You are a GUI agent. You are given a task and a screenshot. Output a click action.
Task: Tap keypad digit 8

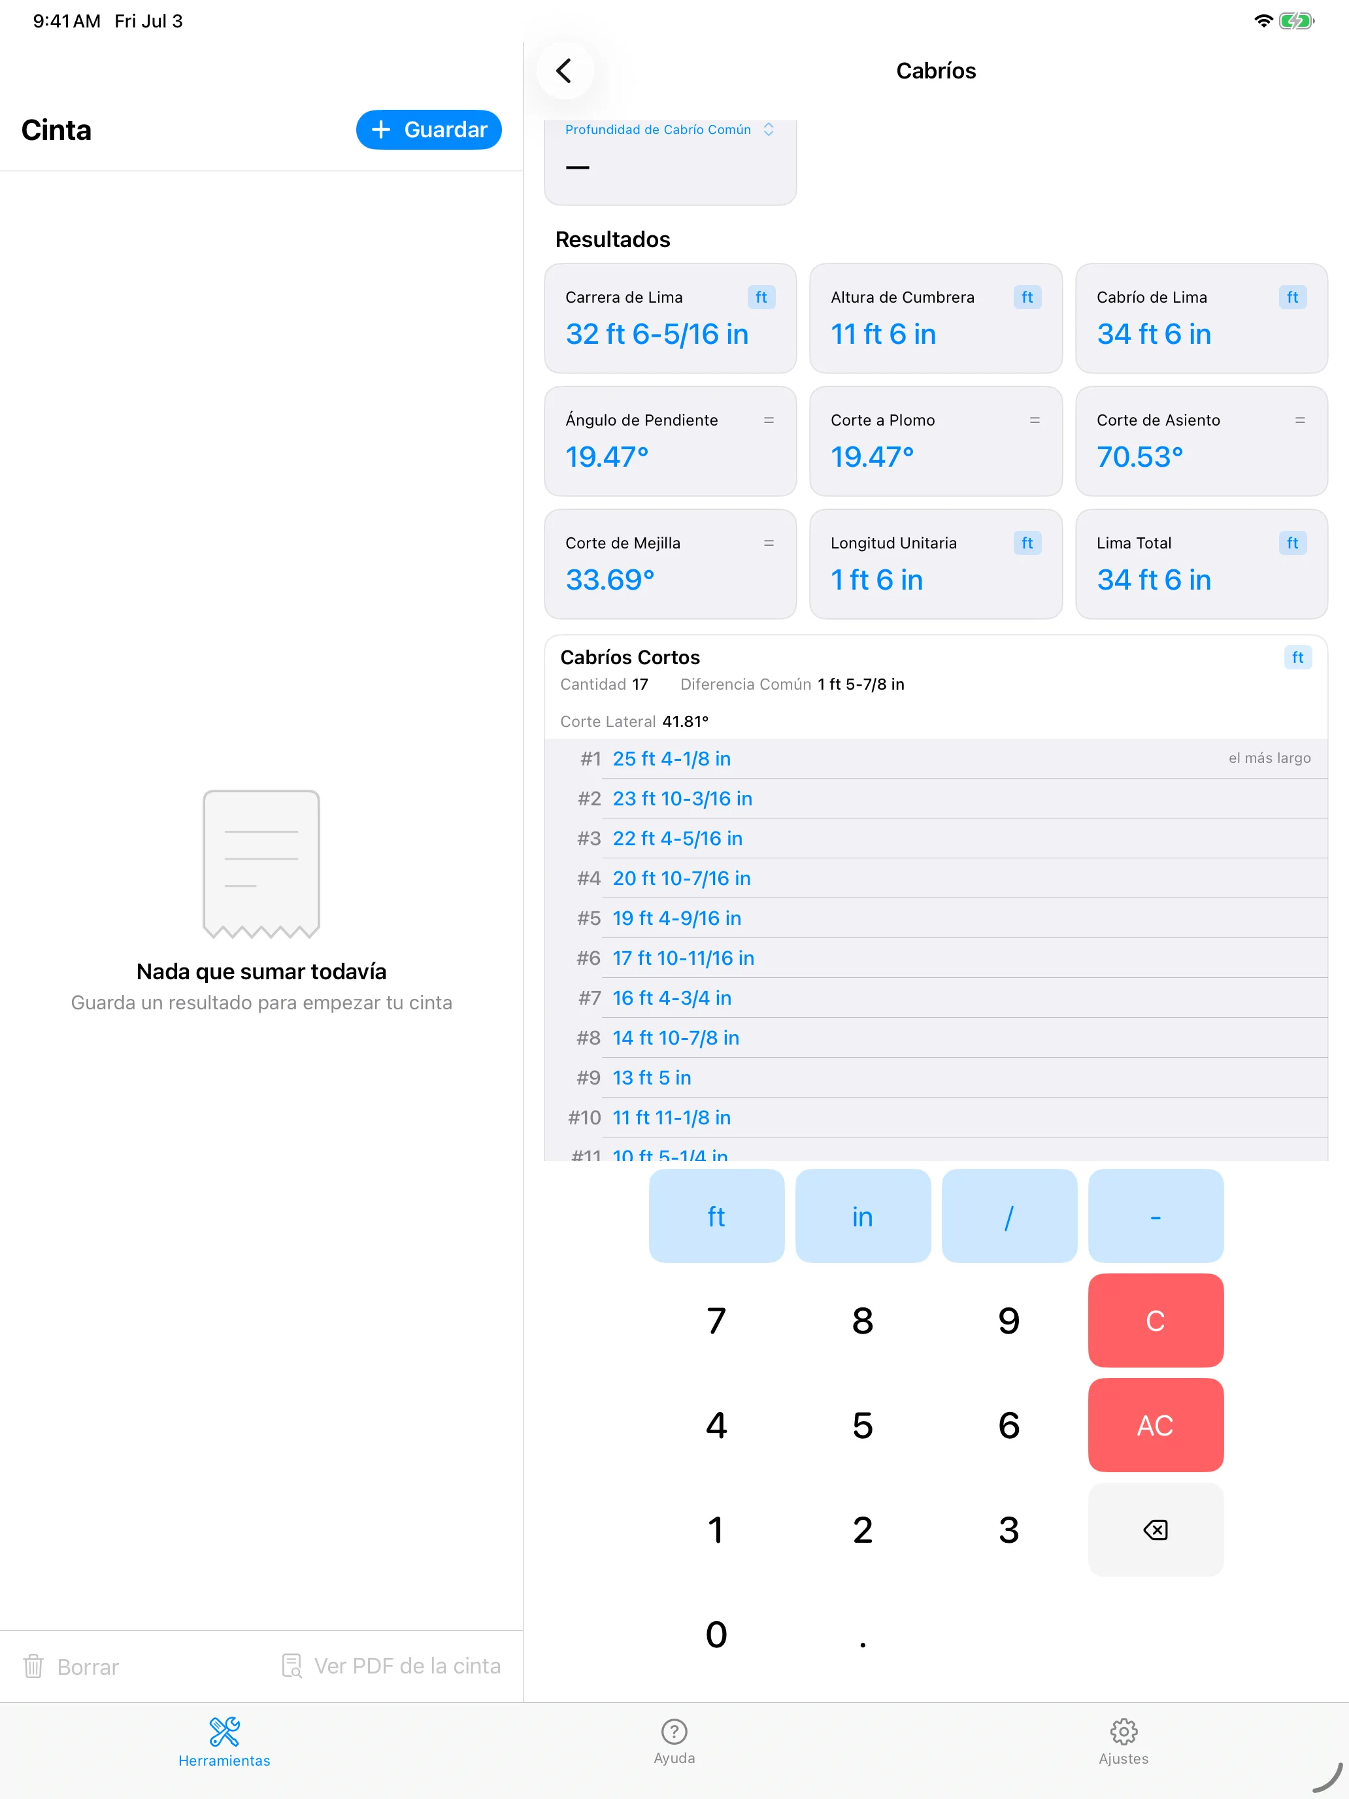tap(863, 1320)
